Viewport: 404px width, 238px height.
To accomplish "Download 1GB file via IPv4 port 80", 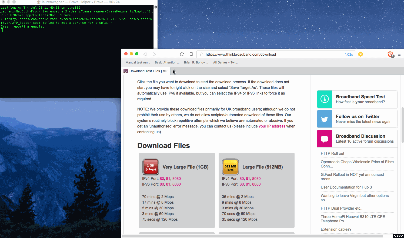I will coord(162,179).
